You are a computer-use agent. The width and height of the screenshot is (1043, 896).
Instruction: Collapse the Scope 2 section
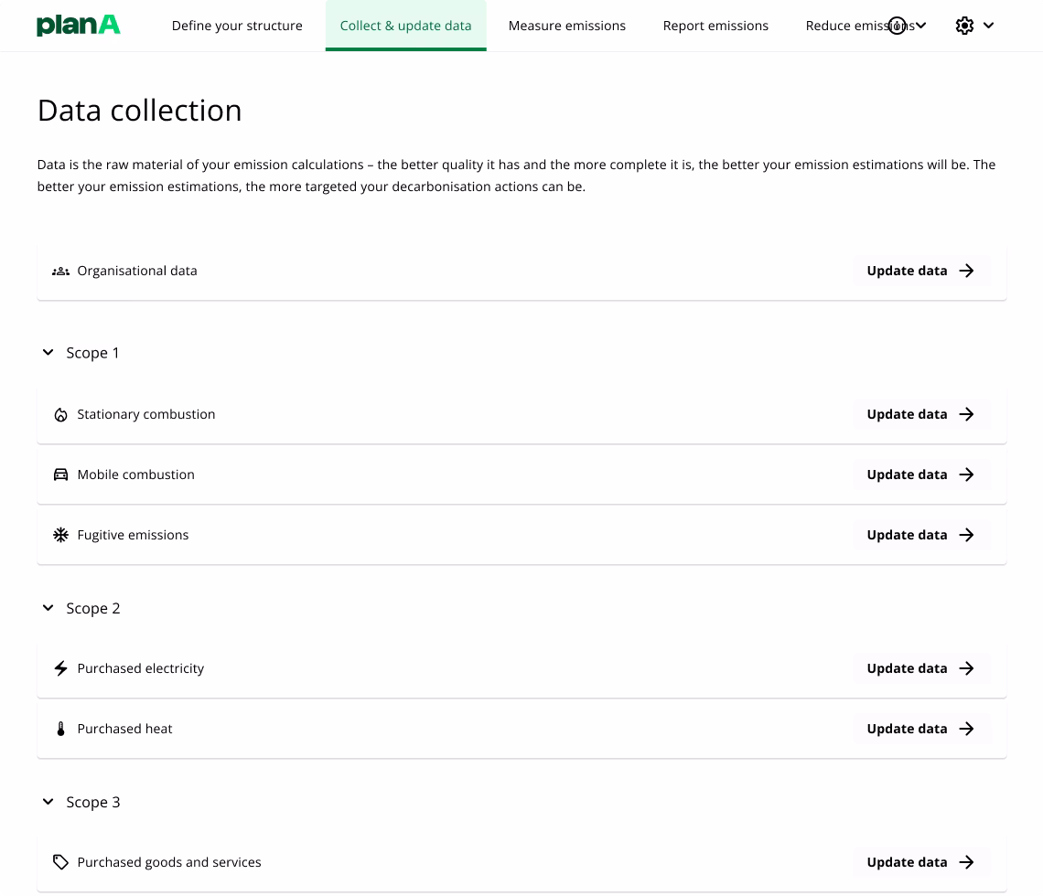(48, 608)
